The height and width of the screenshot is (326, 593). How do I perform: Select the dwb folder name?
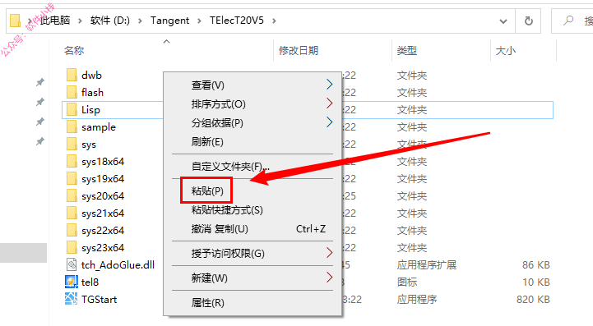coord(91,76)
